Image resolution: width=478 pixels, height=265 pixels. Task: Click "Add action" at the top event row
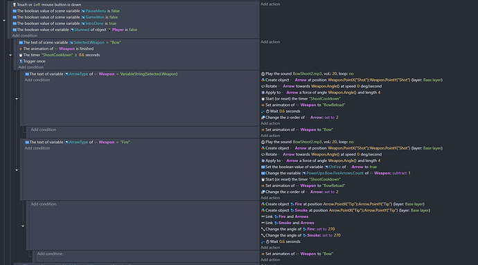click(270, 4)
